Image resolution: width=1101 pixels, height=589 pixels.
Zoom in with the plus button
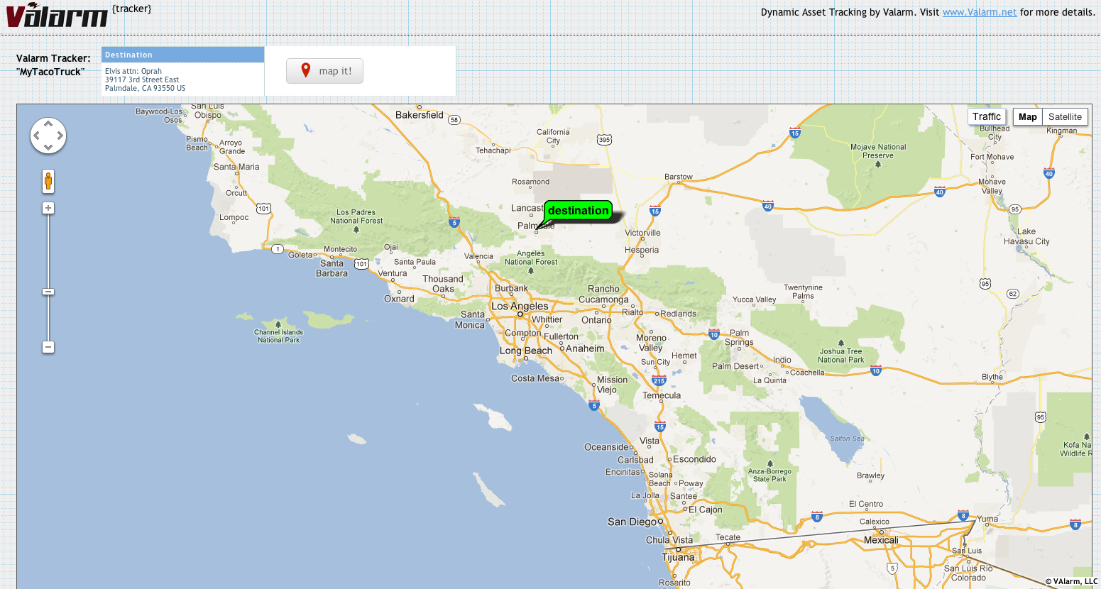click(x=48, y=208)
